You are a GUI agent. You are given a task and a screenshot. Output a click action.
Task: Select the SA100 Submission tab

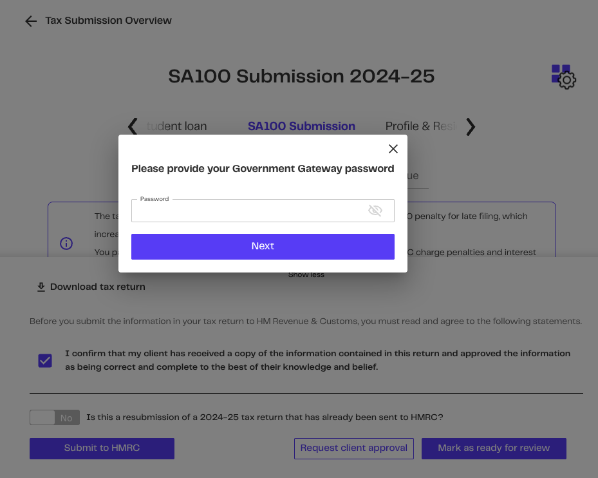301,126
